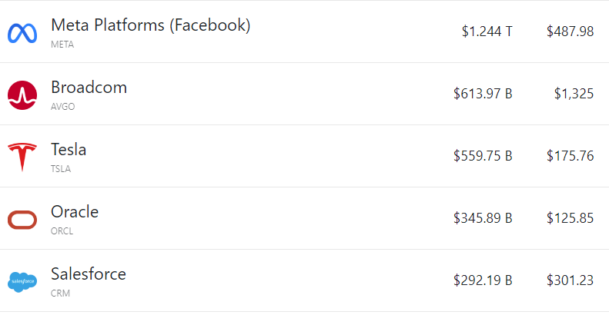The width and height of the screenshot is (609, 315).
Task: Click Broadcom's $613.97 B market cap
Action: click(483, 94)
